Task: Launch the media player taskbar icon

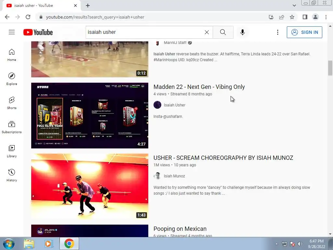Action: point(48,244)
